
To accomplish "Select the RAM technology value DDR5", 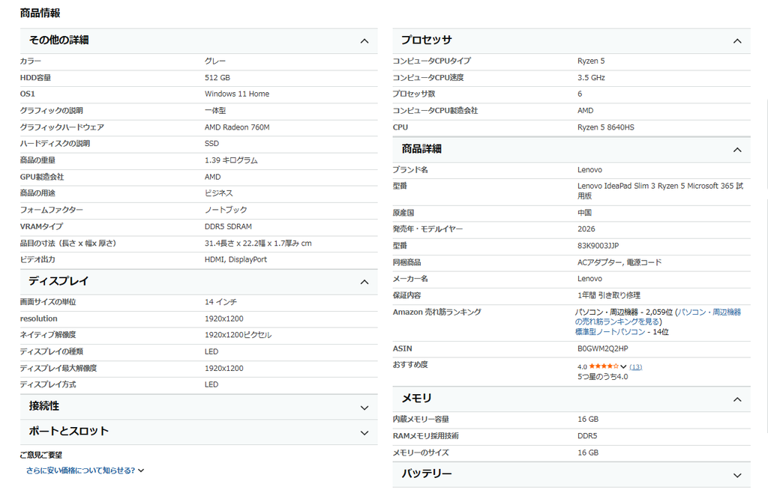I will tap(587, 435).
